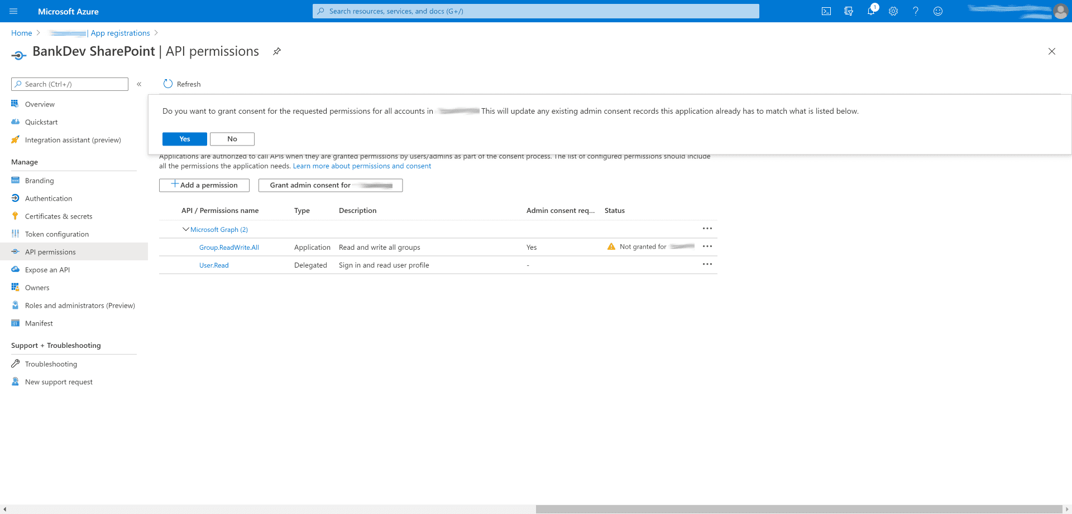This screenshot has height=514, width=1072.
Task: Click the Status column header
Action: (615, 211)
